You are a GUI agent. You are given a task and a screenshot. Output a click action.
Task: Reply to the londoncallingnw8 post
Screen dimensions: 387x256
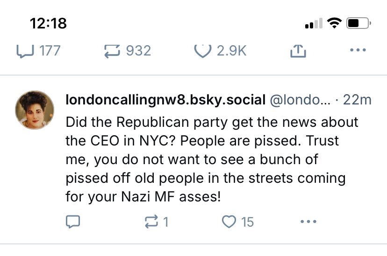(x=72, y=221)
